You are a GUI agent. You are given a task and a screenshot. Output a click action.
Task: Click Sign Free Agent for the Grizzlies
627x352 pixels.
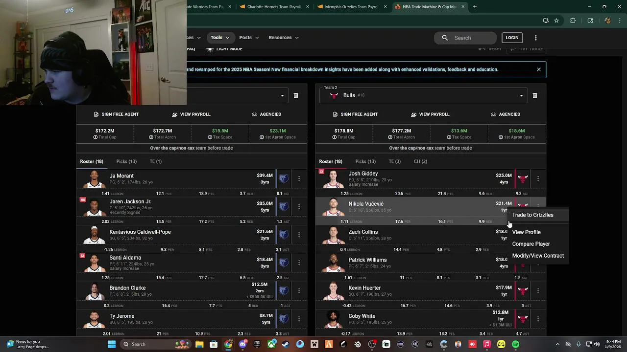(x=116, y=114)
